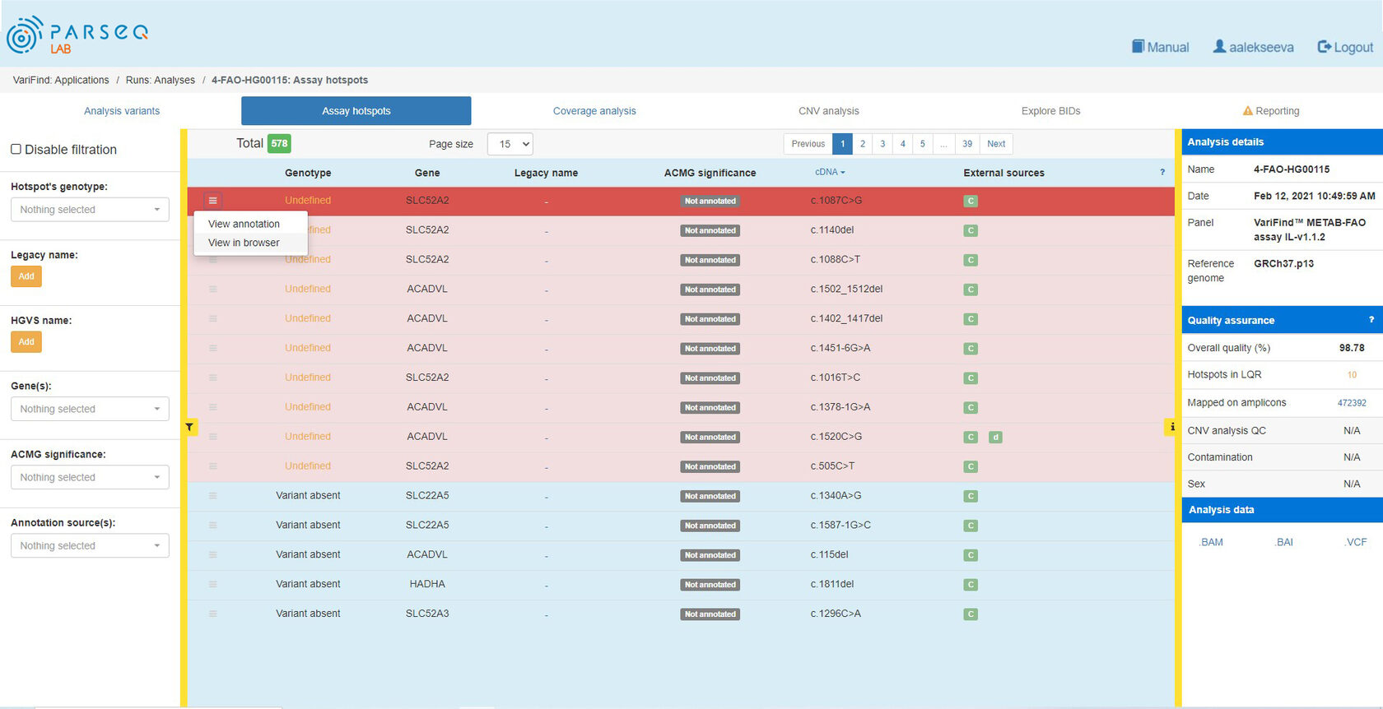Download the .VCF analysis file
The height and width of the screenshot is (709, 1383).
coord(1355,542)
